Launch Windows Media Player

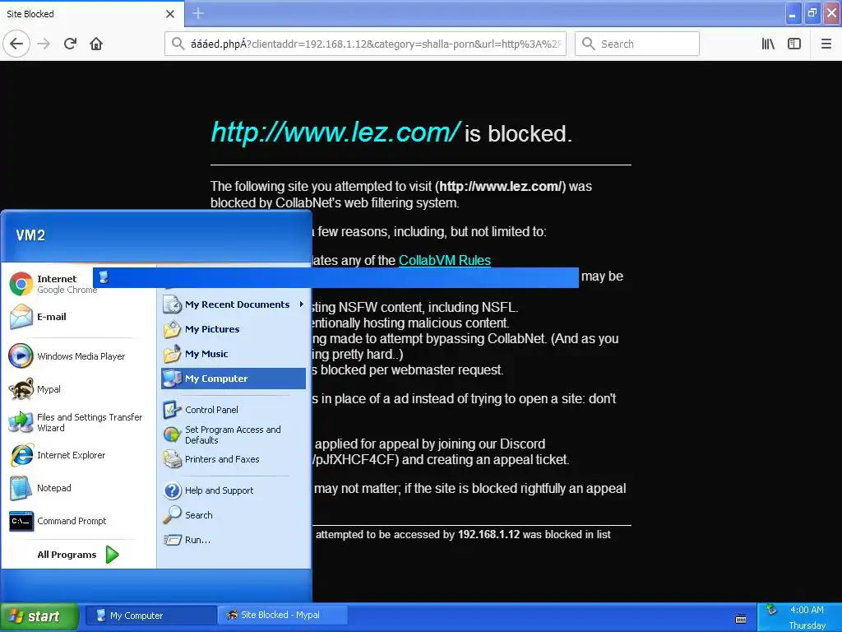[x=67, y=355]
